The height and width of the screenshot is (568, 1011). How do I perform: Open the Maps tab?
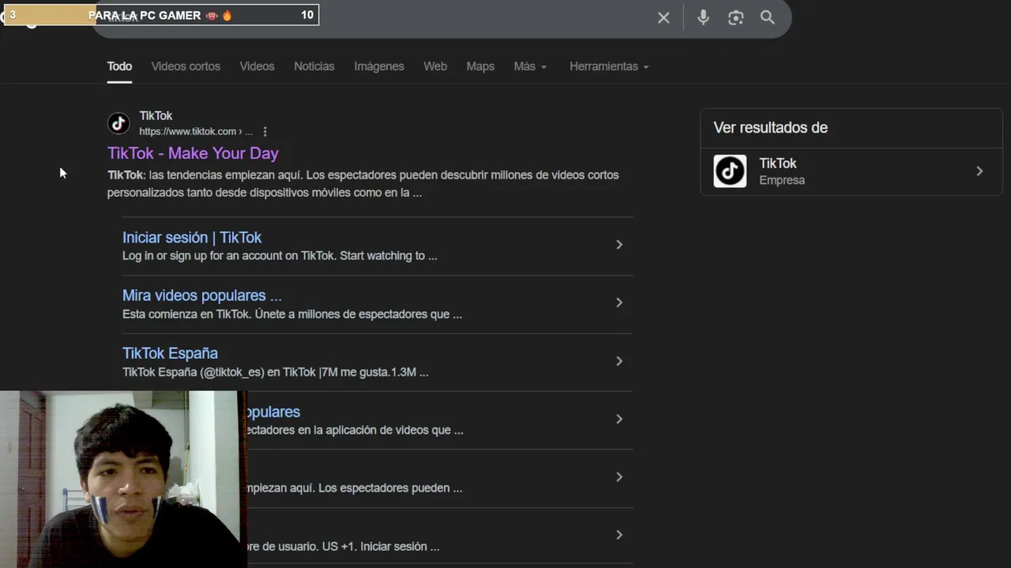(x=480, y=66)
